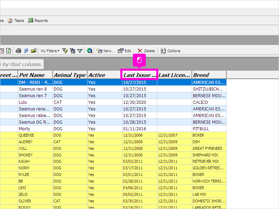Click the open folder icon
The height and width of the screenshot is (209, 279).
click(33, 51)
